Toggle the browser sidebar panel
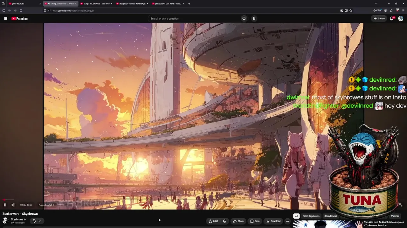This screenshot has width=407, height=228. click(x=3, y=10)
